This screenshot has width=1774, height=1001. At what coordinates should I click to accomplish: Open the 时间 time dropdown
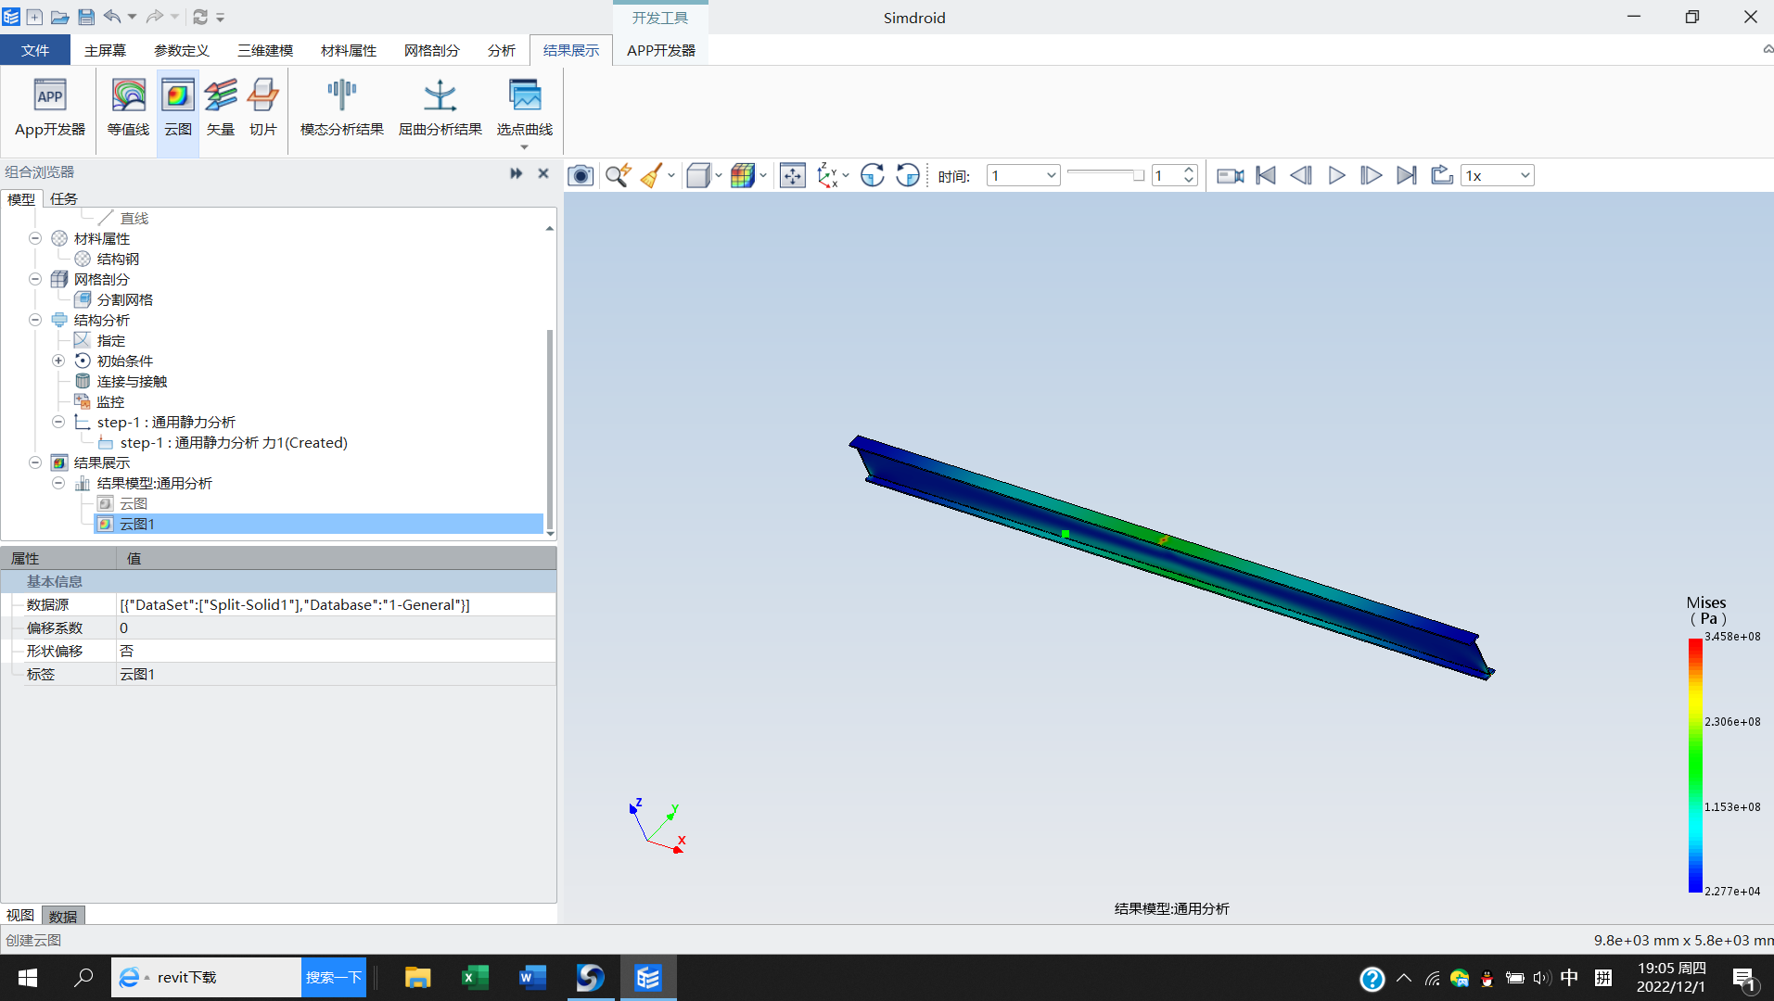click(x=1023, y=175)
